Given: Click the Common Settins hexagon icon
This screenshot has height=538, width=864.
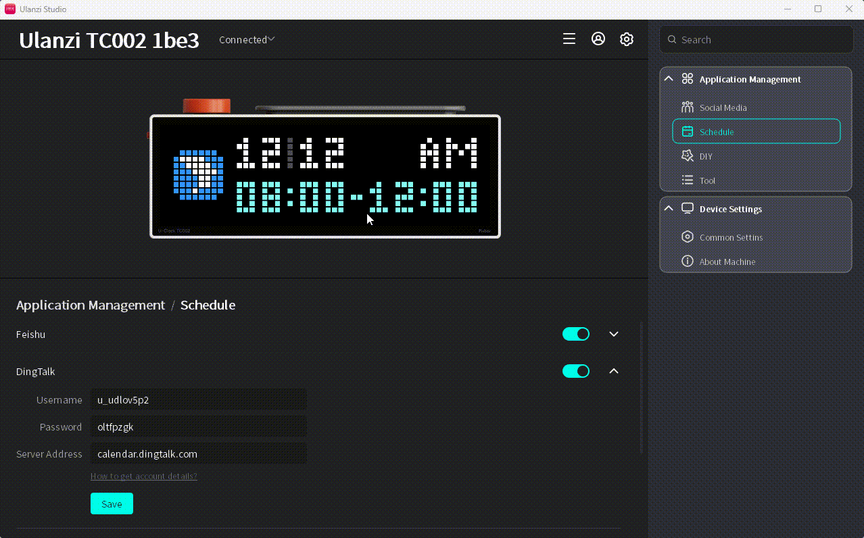Looking at the screenshot, I should click(688, 237).
